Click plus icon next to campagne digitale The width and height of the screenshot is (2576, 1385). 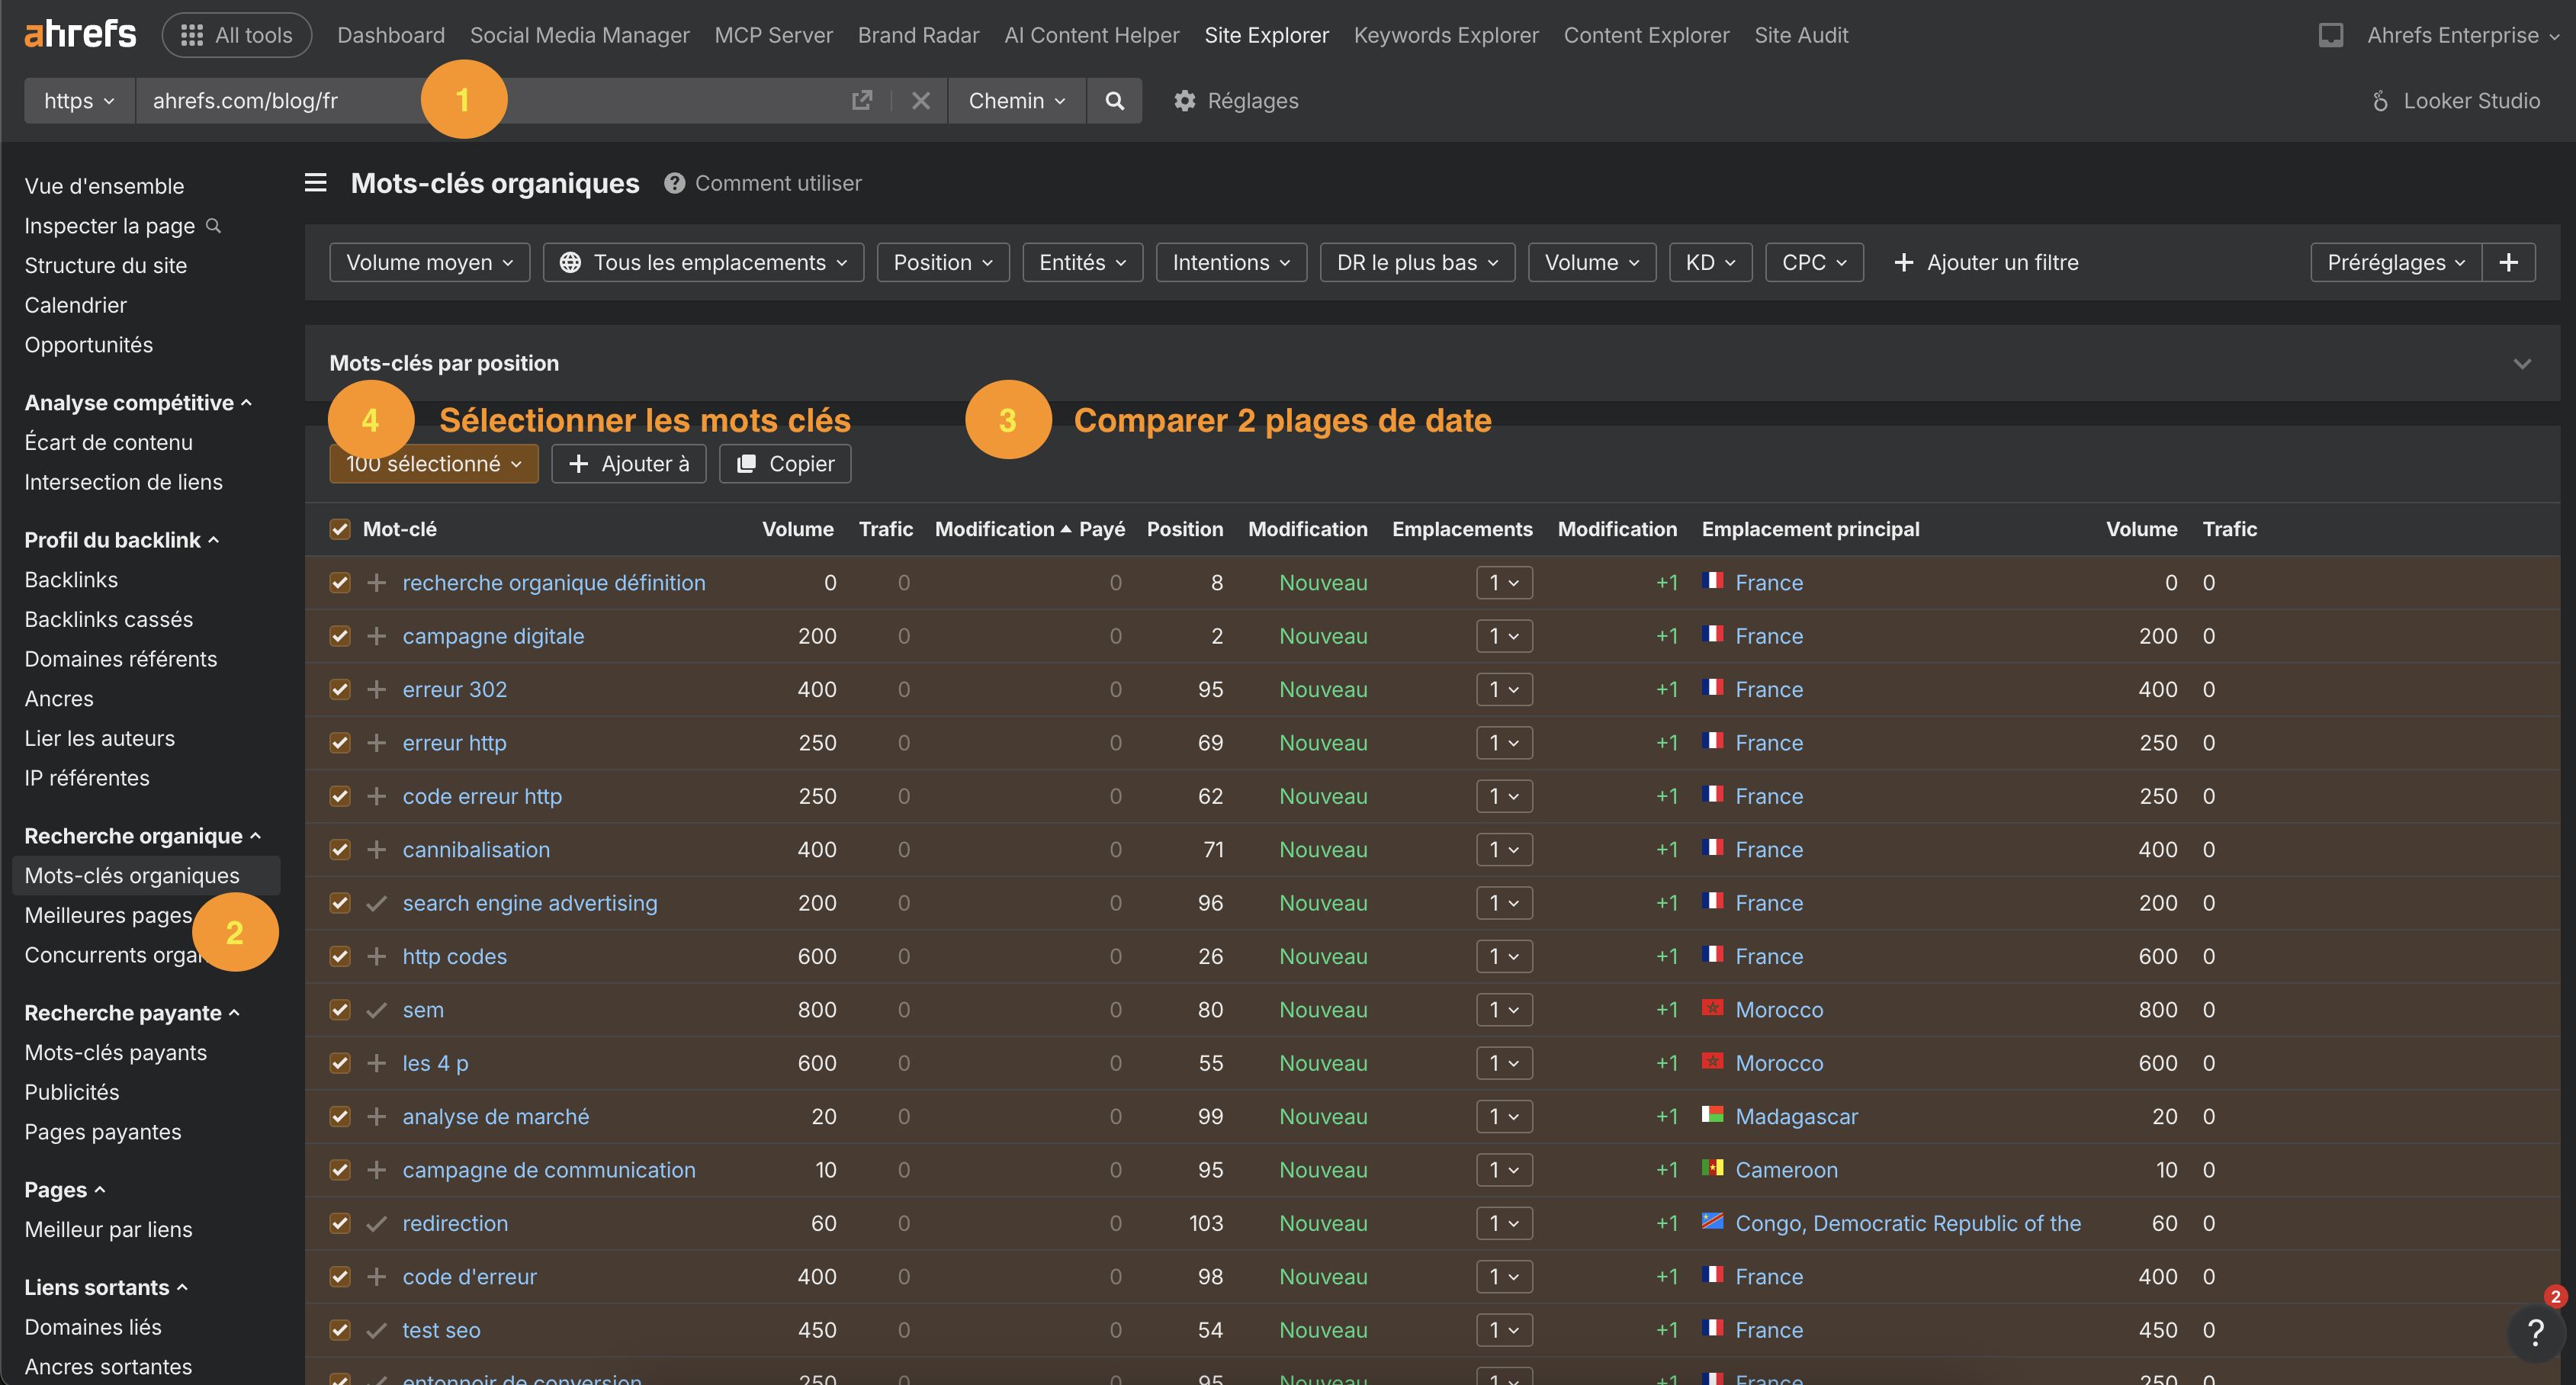click(x=376, y=636)
